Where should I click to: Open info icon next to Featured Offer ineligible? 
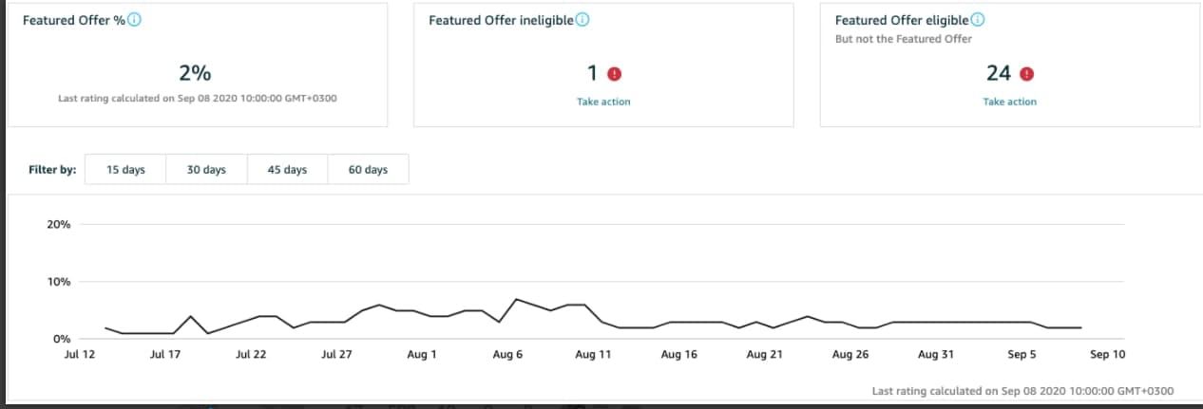point(582,21)
